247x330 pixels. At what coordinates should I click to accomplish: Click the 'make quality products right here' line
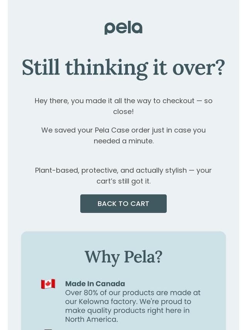click(x=127, y=311)
